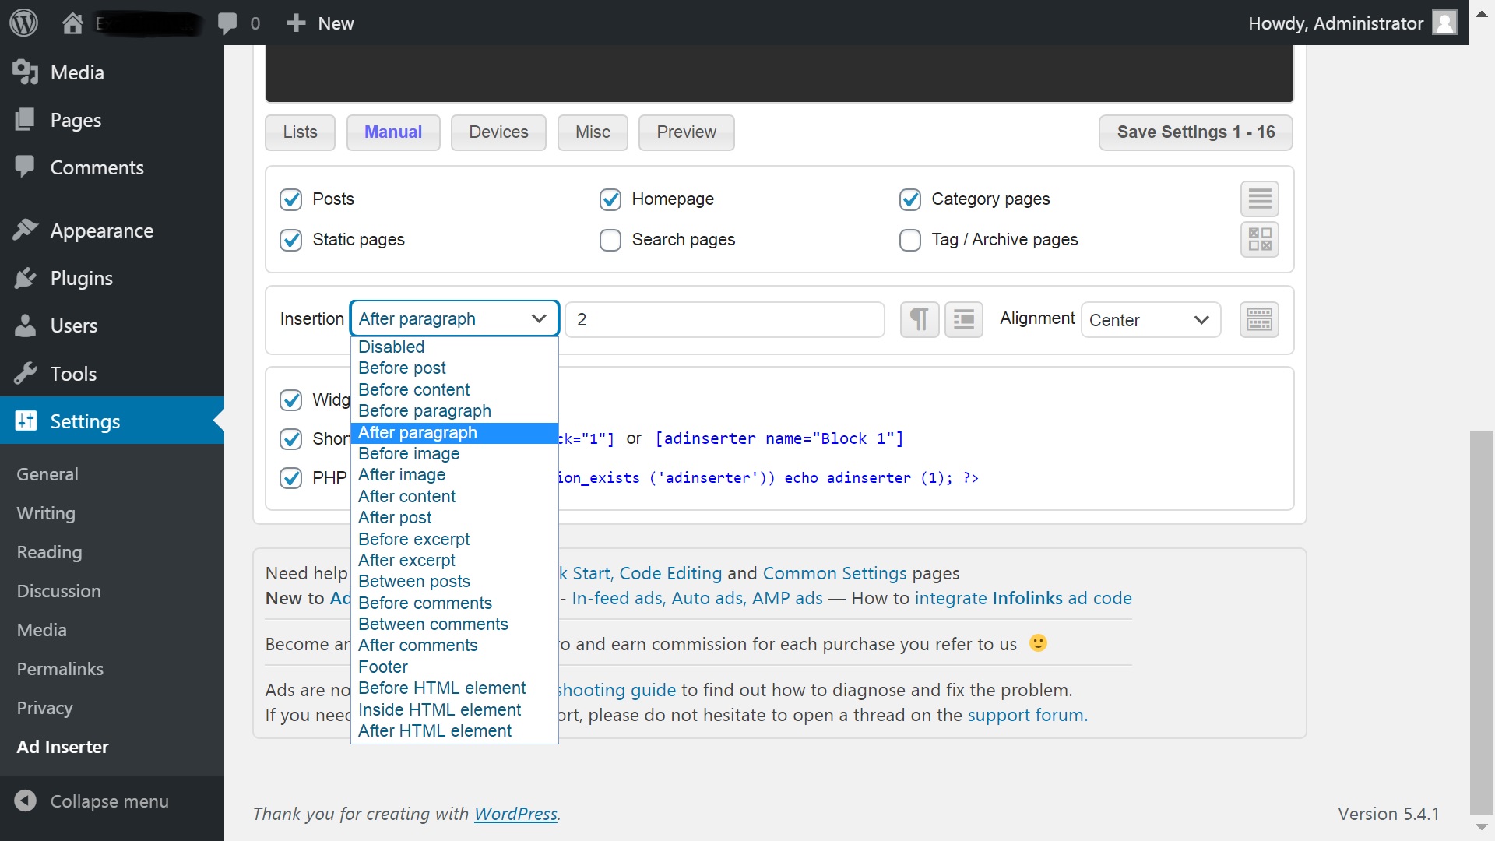This screenshot has height=841, width=1495.
Task: Choose After comments insertion option
Action: (455, 645)
